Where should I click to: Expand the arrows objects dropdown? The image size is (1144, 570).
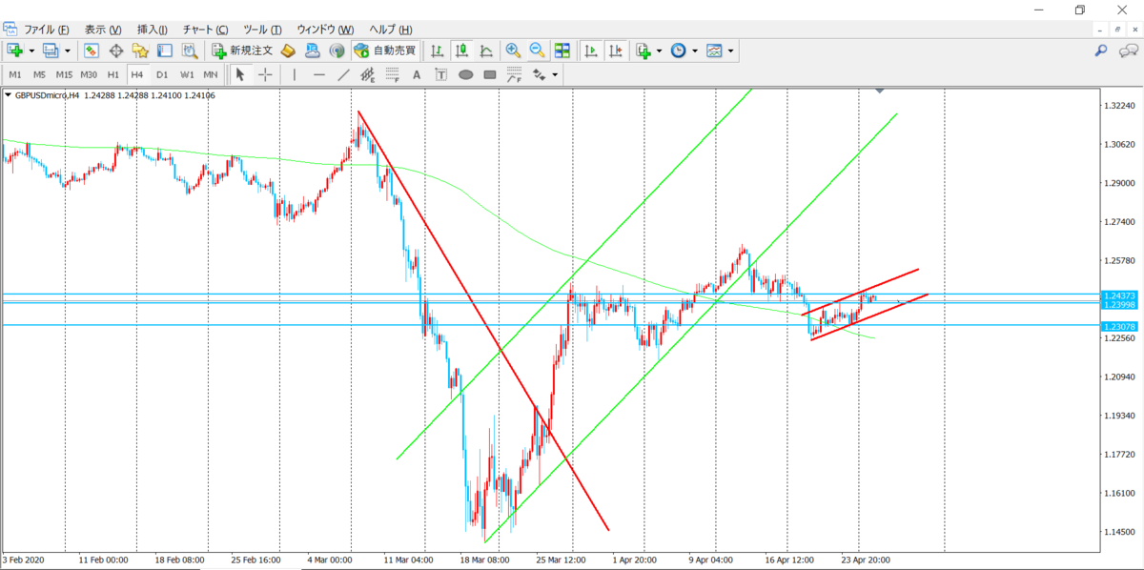coord(555,74)
